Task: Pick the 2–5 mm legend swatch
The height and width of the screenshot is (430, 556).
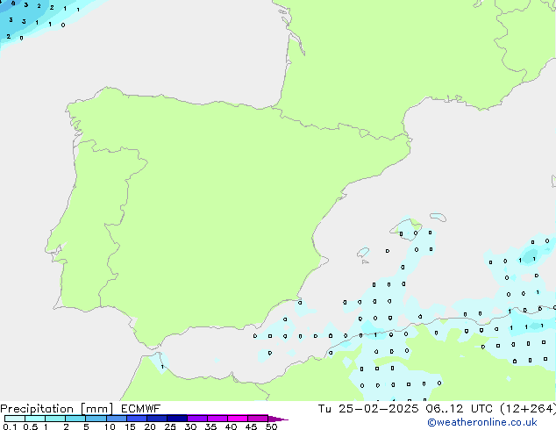Action: [75, 419]
